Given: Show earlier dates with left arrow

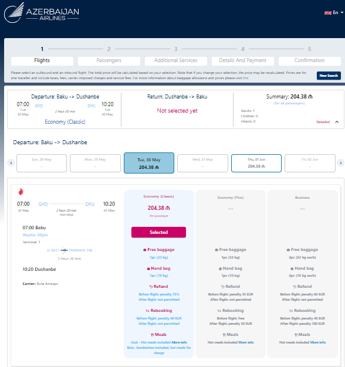Looking at the screenshot, I should click(x=11, y=163).
